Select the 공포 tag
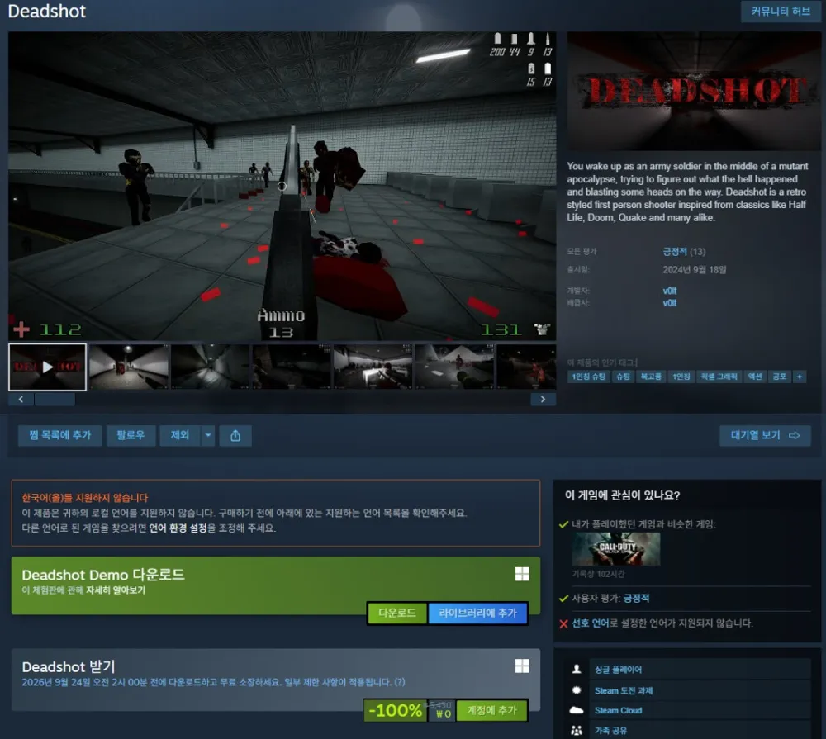Viewport: 826px width, 739px height. (779, 377)
